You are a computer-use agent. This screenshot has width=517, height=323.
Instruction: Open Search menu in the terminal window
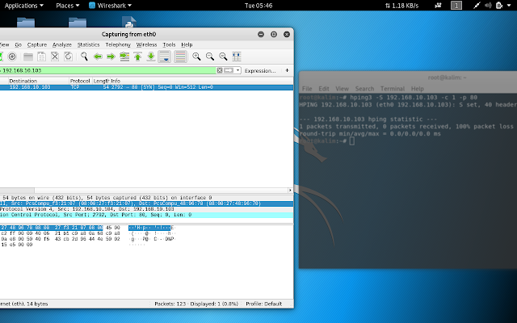[364, 89]
